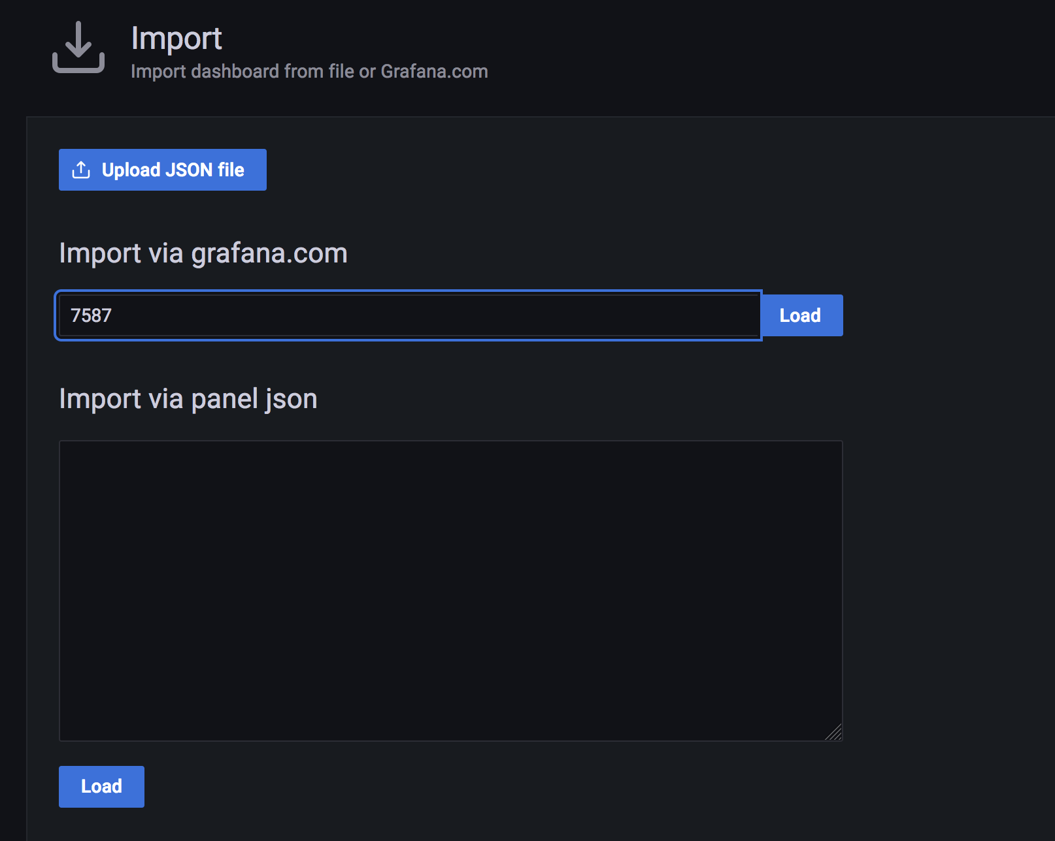1055x841 pixels.
Task: Click the text area corner resize grip
Action: pos(834,733)
